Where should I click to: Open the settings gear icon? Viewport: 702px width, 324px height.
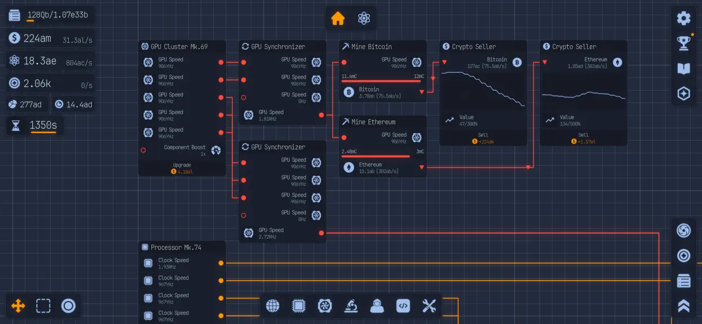(683, 18)
